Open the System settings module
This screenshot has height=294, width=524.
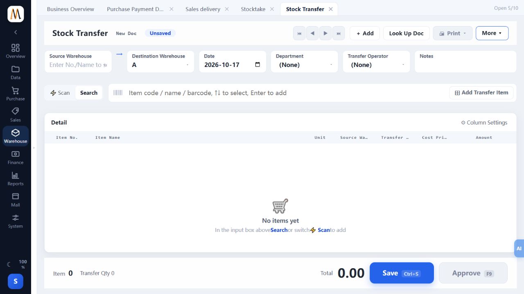pyautogui.click(x=16, y=221)
